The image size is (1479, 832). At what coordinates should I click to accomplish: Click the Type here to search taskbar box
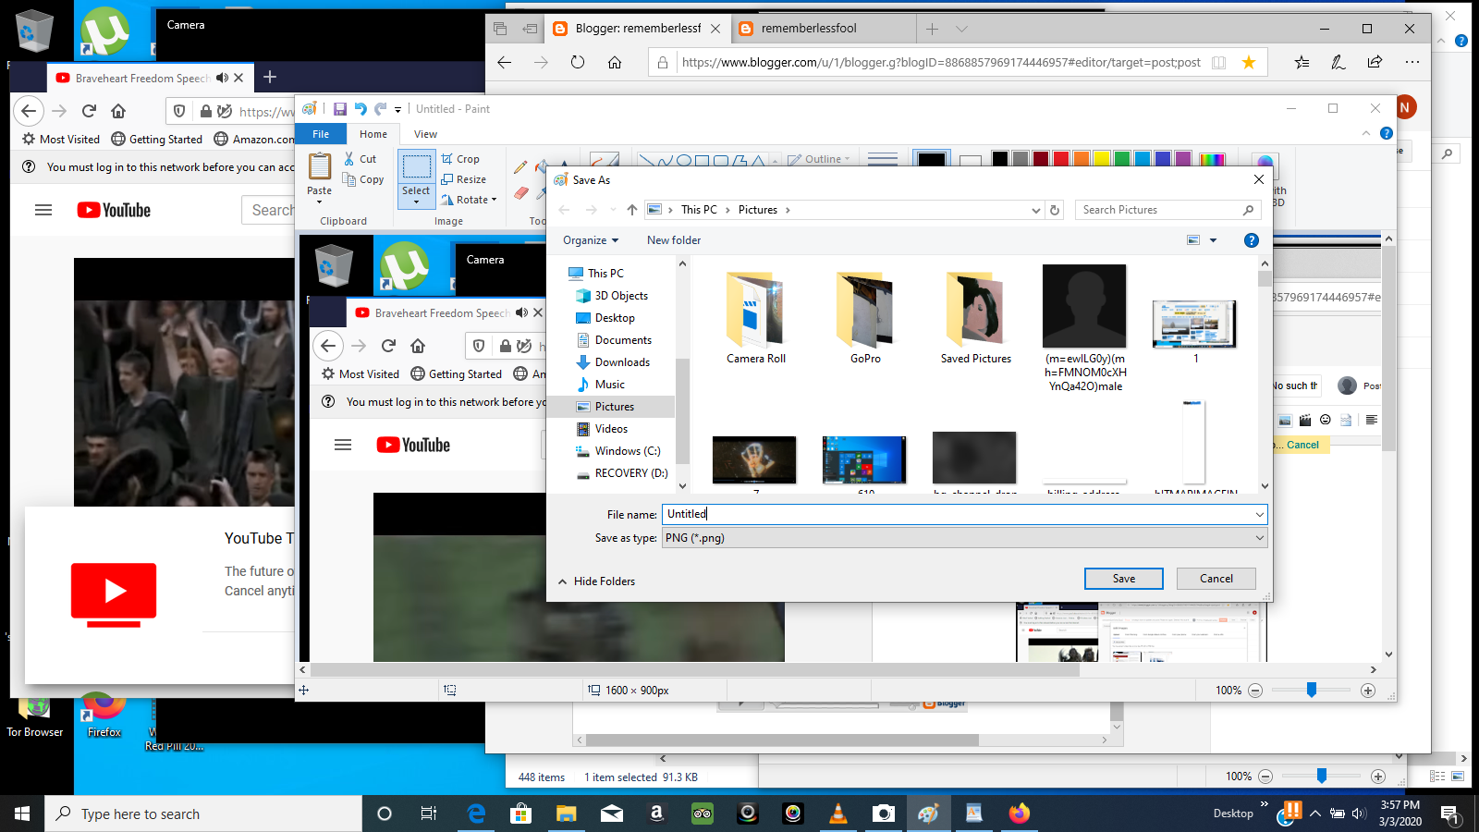pos(203,814)
